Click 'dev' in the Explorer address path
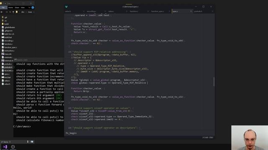268x150 pixels. tap(23, 12)
